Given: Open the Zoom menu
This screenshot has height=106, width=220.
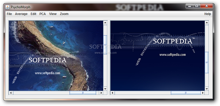Looking at the screenshot, I should [64, 14].
